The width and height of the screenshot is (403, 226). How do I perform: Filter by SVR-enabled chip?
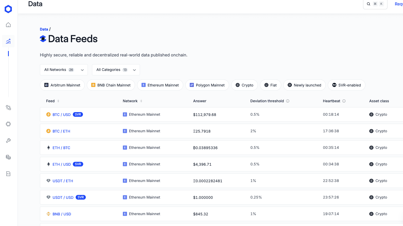tap(347, 85)
